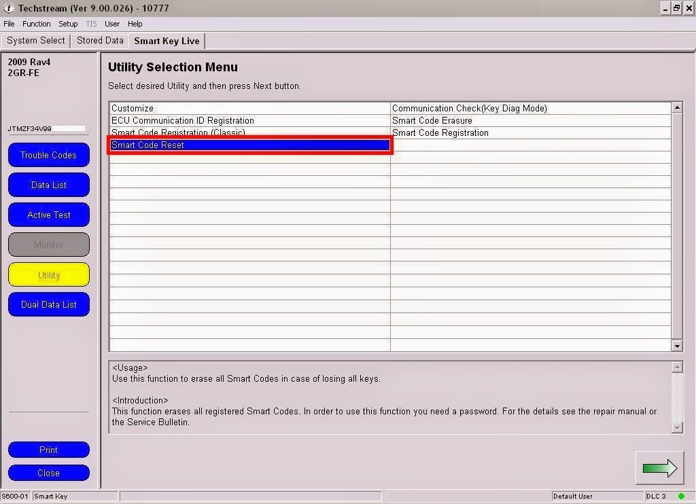Viewport: 696px width, 504px height.
Task: Start an Active Test
Action: click(49, 215)
